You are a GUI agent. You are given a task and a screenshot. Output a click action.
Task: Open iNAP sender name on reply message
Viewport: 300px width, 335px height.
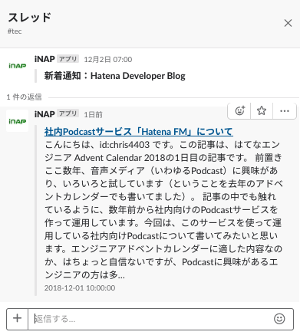45,114
